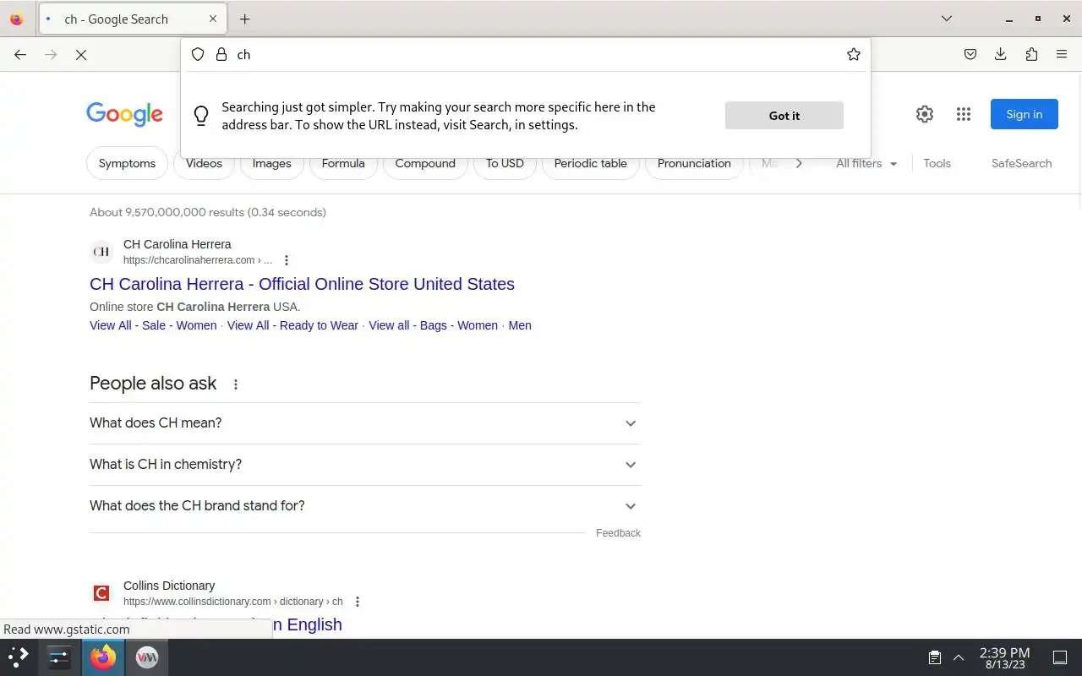Screen dimensions: 1082x676
Task: Select the Compound filter chip
Action: (x=425, y=163)
